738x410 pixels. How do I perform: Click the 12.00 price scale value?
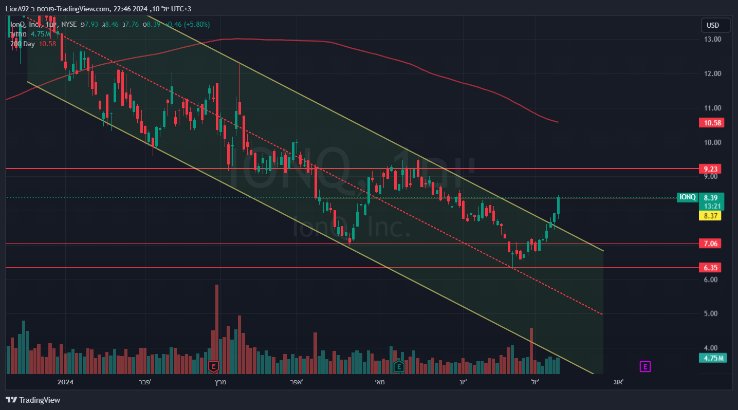tap(712, 73)
